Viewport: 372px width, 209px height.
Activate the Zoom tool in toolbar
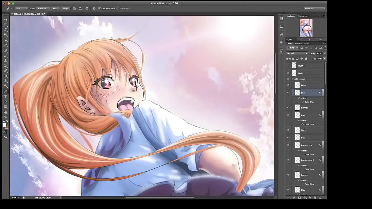6,117
